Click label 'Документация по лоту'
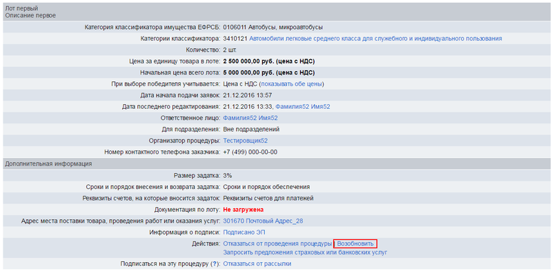This screenshot has width=552, height=271. 188,210
